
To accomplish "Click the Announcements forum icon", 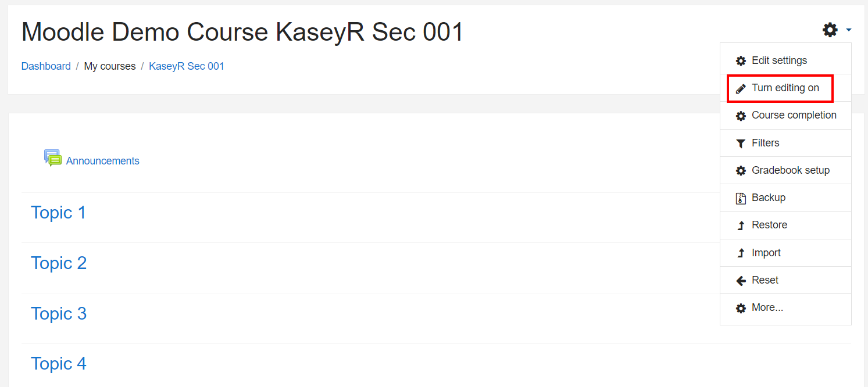I will [52, 158].
